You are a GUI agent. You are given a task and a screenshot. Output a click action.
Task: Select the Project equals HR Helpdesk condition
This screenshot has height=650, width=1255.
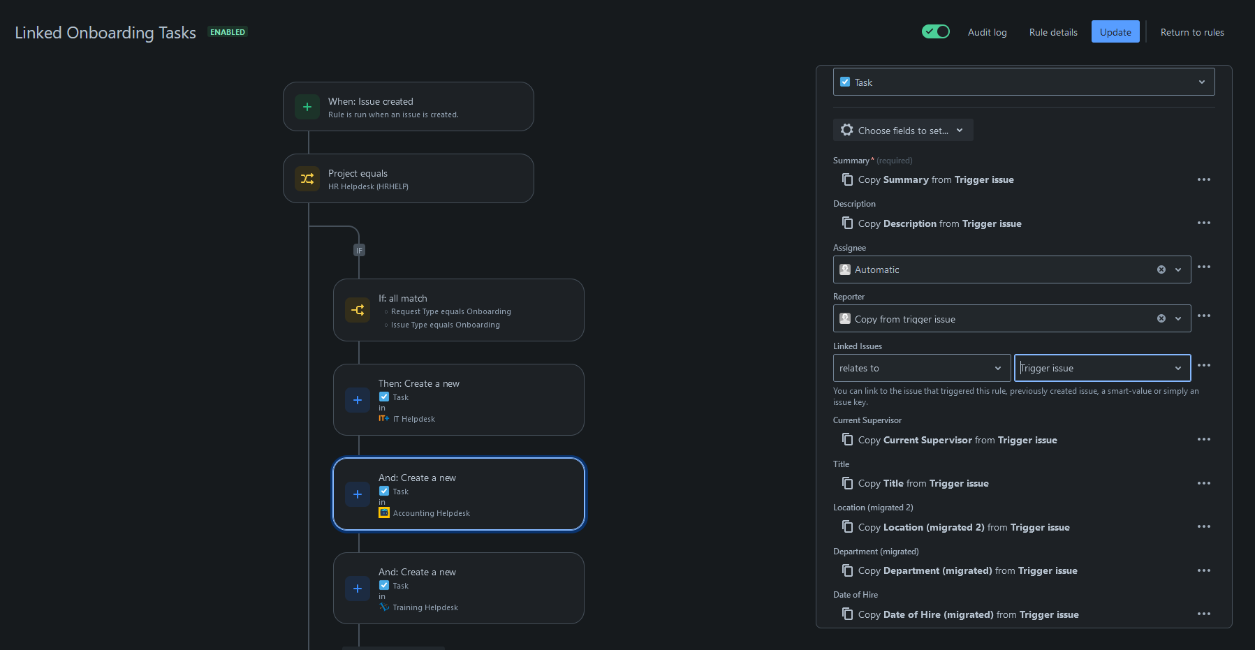click(x=409, y=178)
